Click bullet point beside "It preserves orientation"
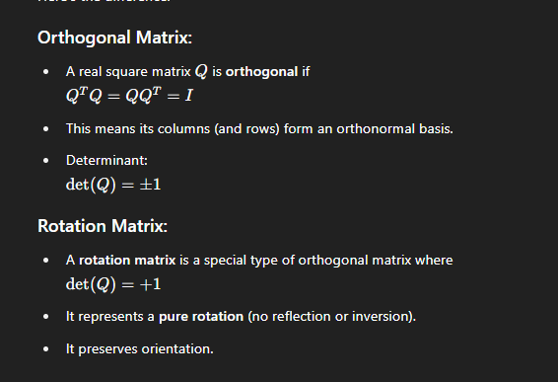558x382 pixels. coord(45,348)
